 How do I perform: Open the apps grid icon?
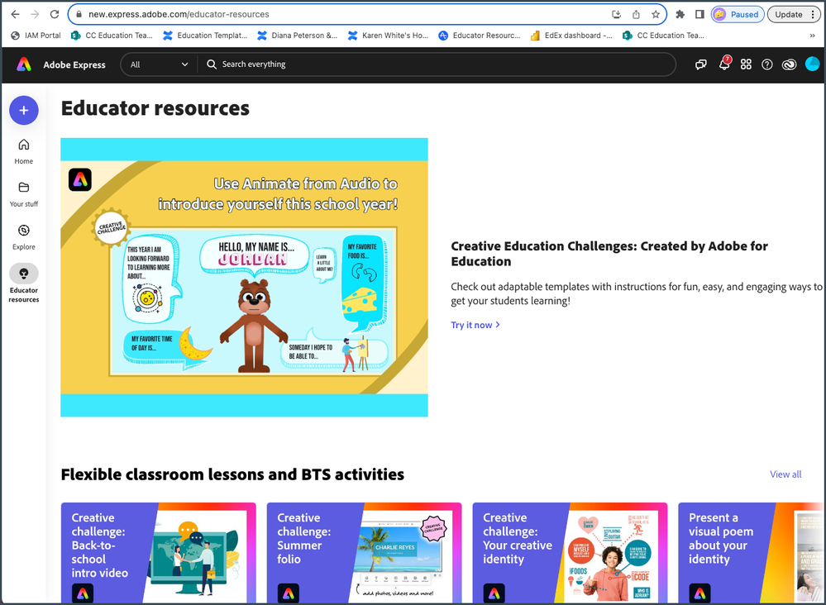[746, 64]
